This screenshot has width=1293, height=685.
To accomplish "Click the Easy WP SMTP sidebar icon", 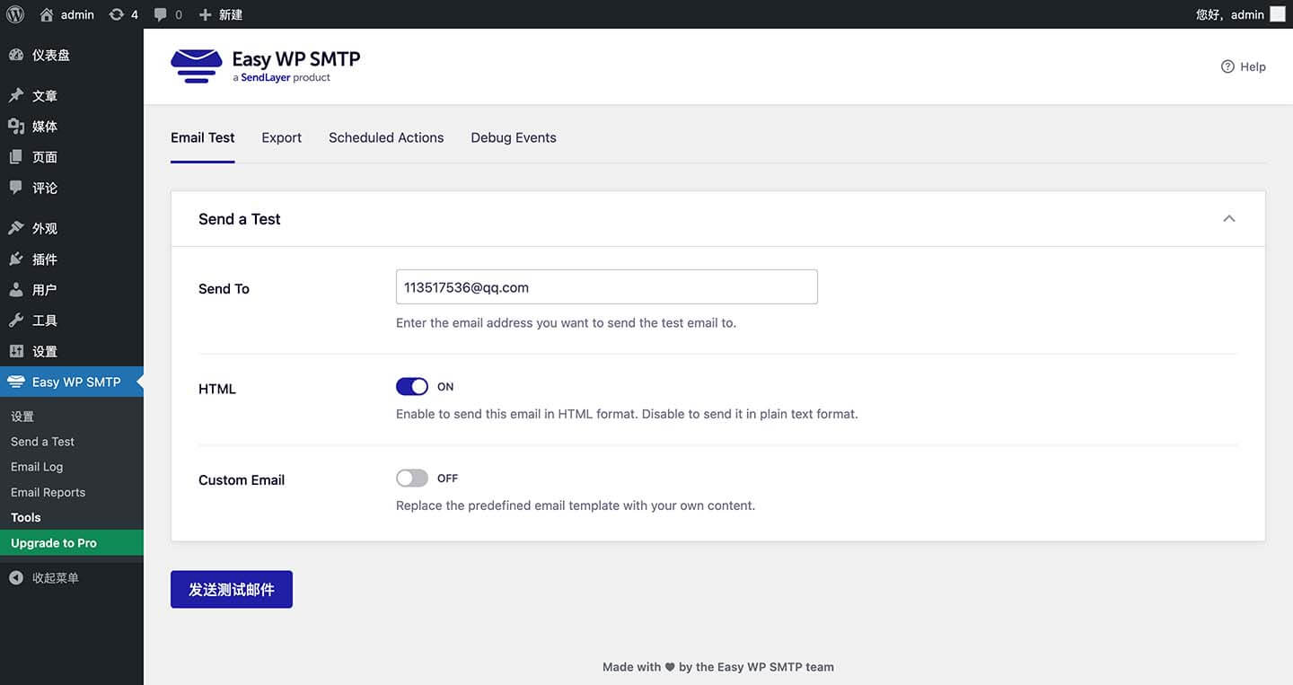I will (x=15, y=382).
